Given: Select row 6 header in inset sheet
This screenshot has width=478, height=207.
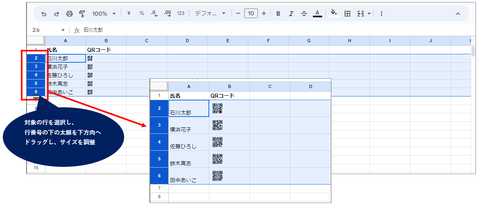Looking at the screenshot, I should (x=159, y=176).
